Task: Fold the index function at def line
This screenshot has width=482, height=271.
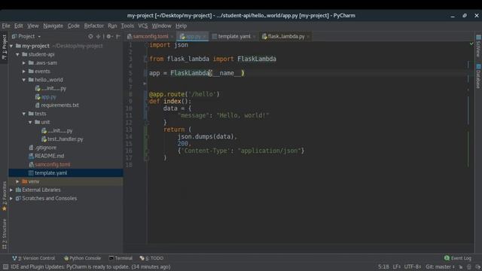Action: (x=146, y=102)
